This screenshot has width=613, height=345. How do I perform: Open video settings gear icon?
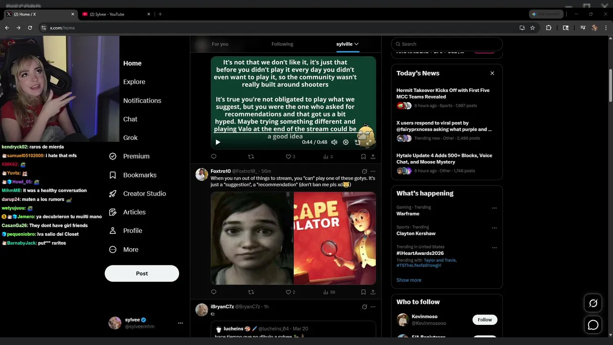tap(346, 142)
